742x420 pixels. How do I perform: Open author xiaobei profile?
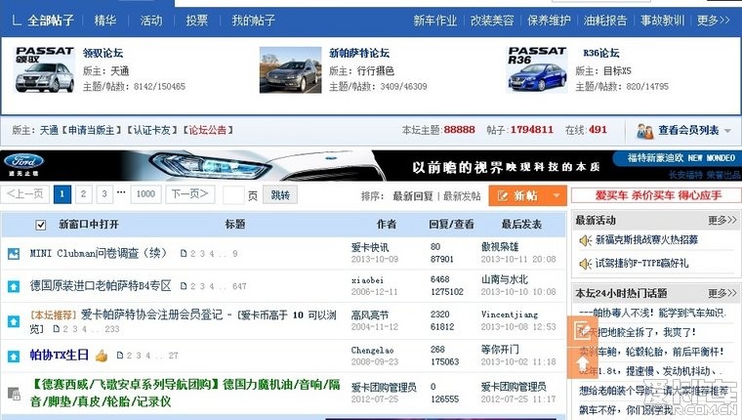click(x=367, y=280)
